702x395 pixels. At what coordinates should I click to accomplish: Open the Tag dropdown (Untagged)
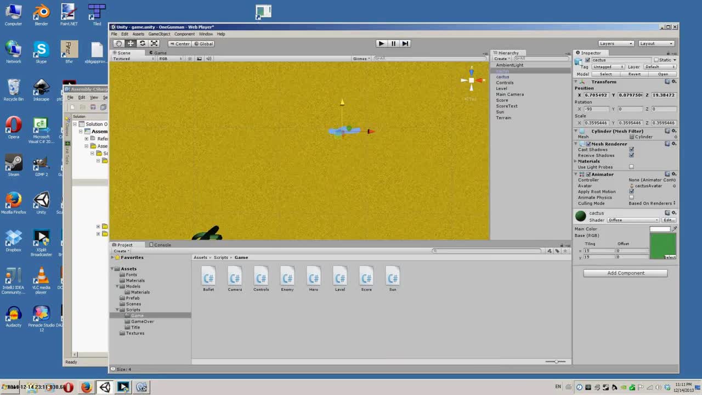608,67
